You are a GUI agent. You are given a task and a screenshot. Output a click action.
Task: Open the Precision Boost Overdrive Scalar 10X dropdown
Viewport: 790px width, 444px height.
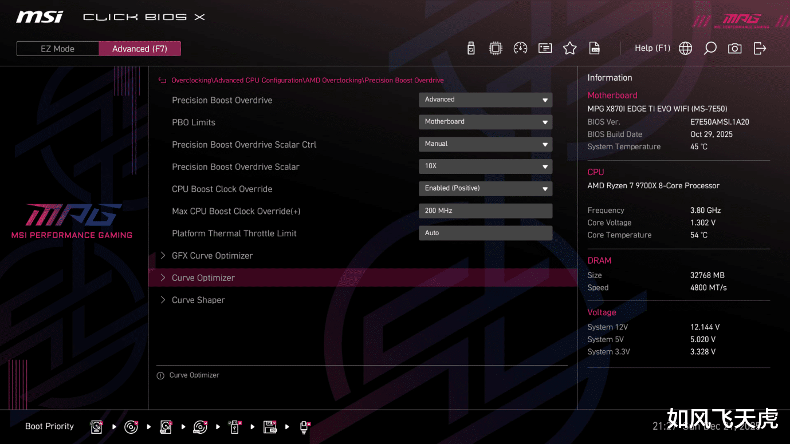coord(485,166)
